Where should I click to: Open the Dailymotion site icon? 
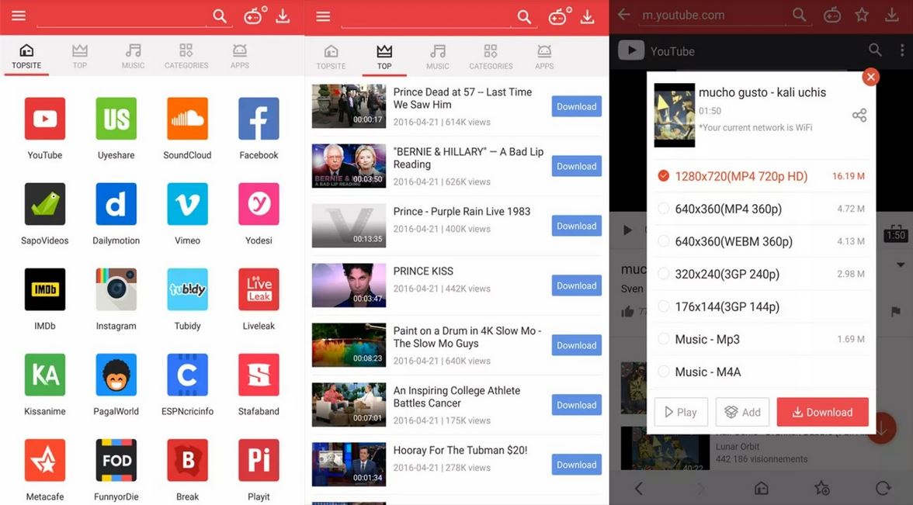pyautogui.click(x=116, y=204)
